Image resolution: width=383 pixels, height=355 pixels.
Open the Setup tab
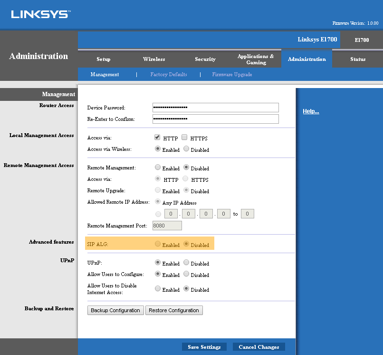click(x=103, y=59)
